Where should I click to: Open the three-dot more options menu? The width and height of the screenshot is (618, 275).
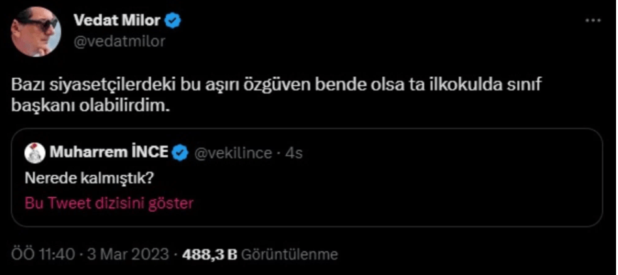point(593,21)
